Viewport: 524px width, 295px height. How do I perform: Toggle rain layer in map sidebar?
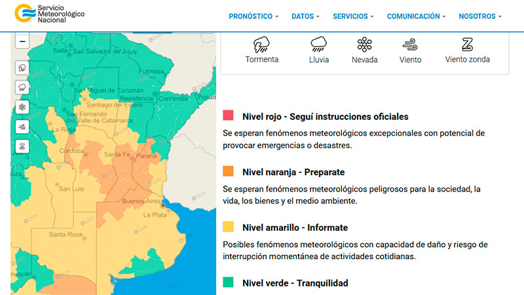pyautogui.click(x=22, y=88)
